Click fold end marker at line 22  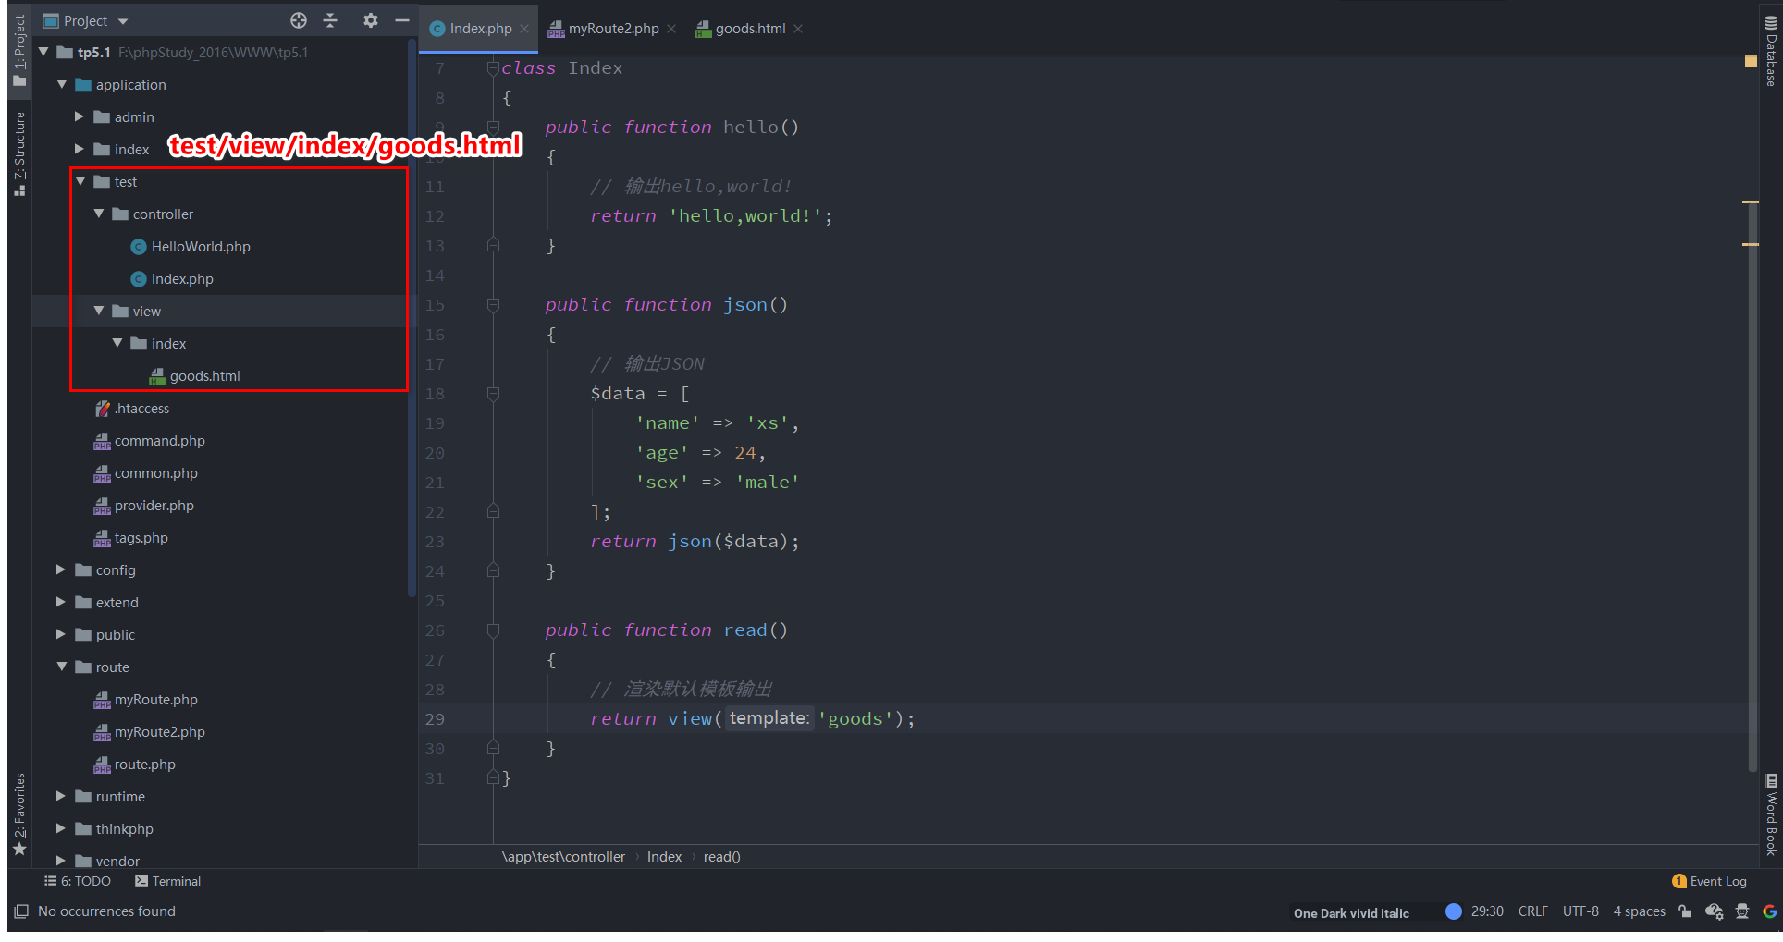(x=493, y=511)
